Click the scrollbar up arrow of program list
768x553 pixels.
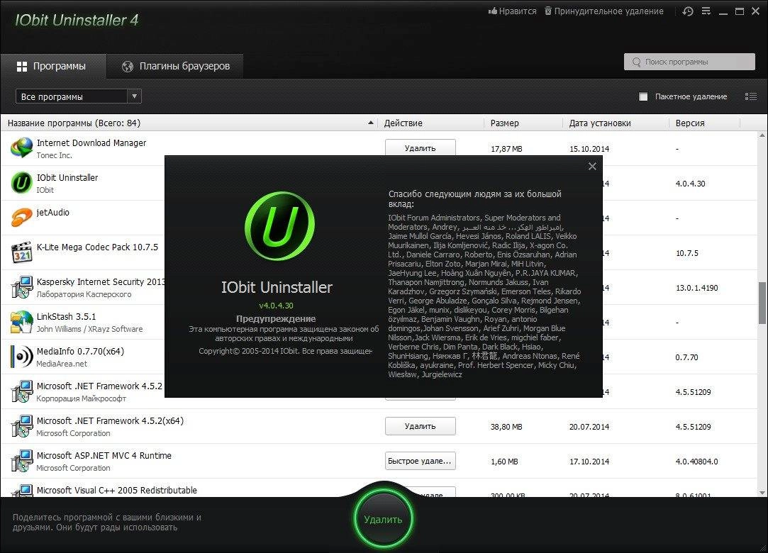762,135
